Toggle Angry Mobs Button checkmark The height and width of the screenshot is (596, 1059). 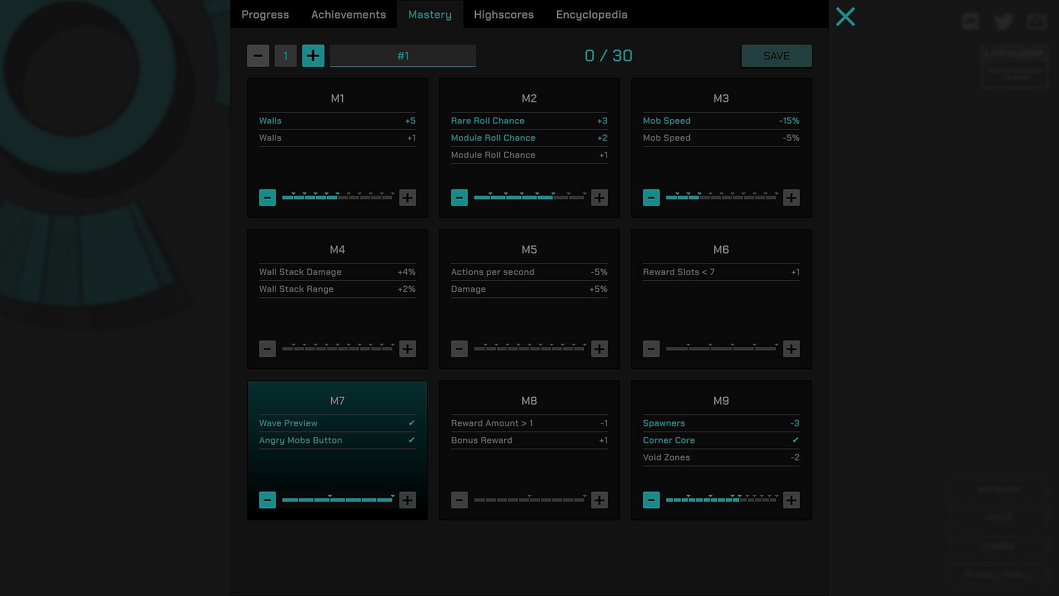[411, 440]
